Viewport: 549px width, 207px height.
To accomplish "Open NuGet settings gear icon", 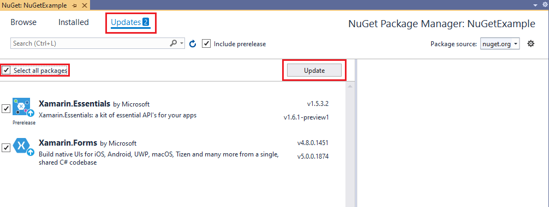I will click(x=531, y=44).
